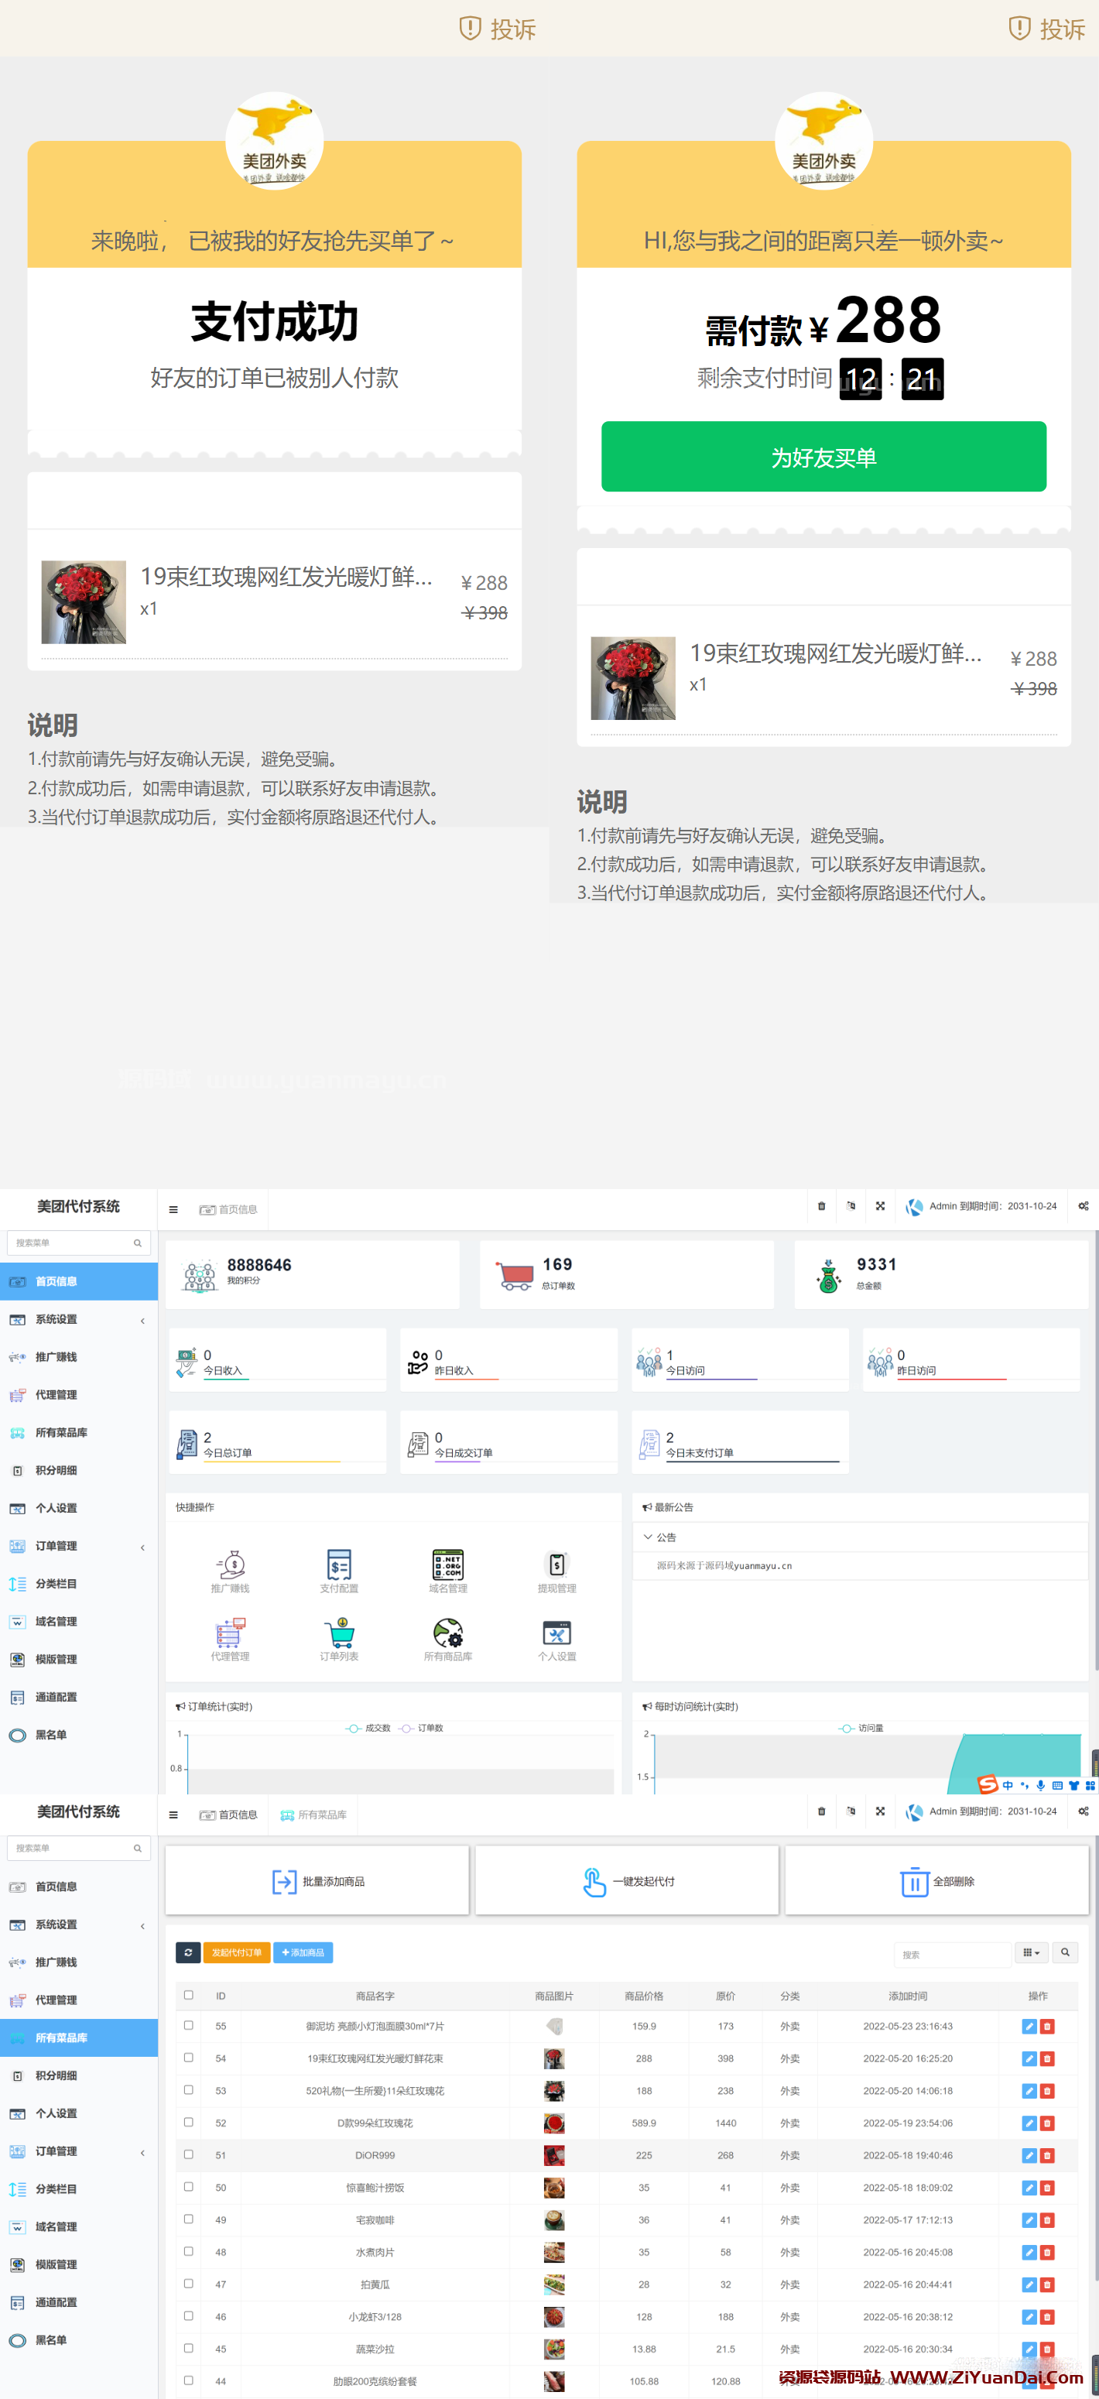The height and width of the screenshot is (2399, 1099).
Task: Expand 订单管理 submenu in the dashboard sidebar
Action: coord(79,1546)
